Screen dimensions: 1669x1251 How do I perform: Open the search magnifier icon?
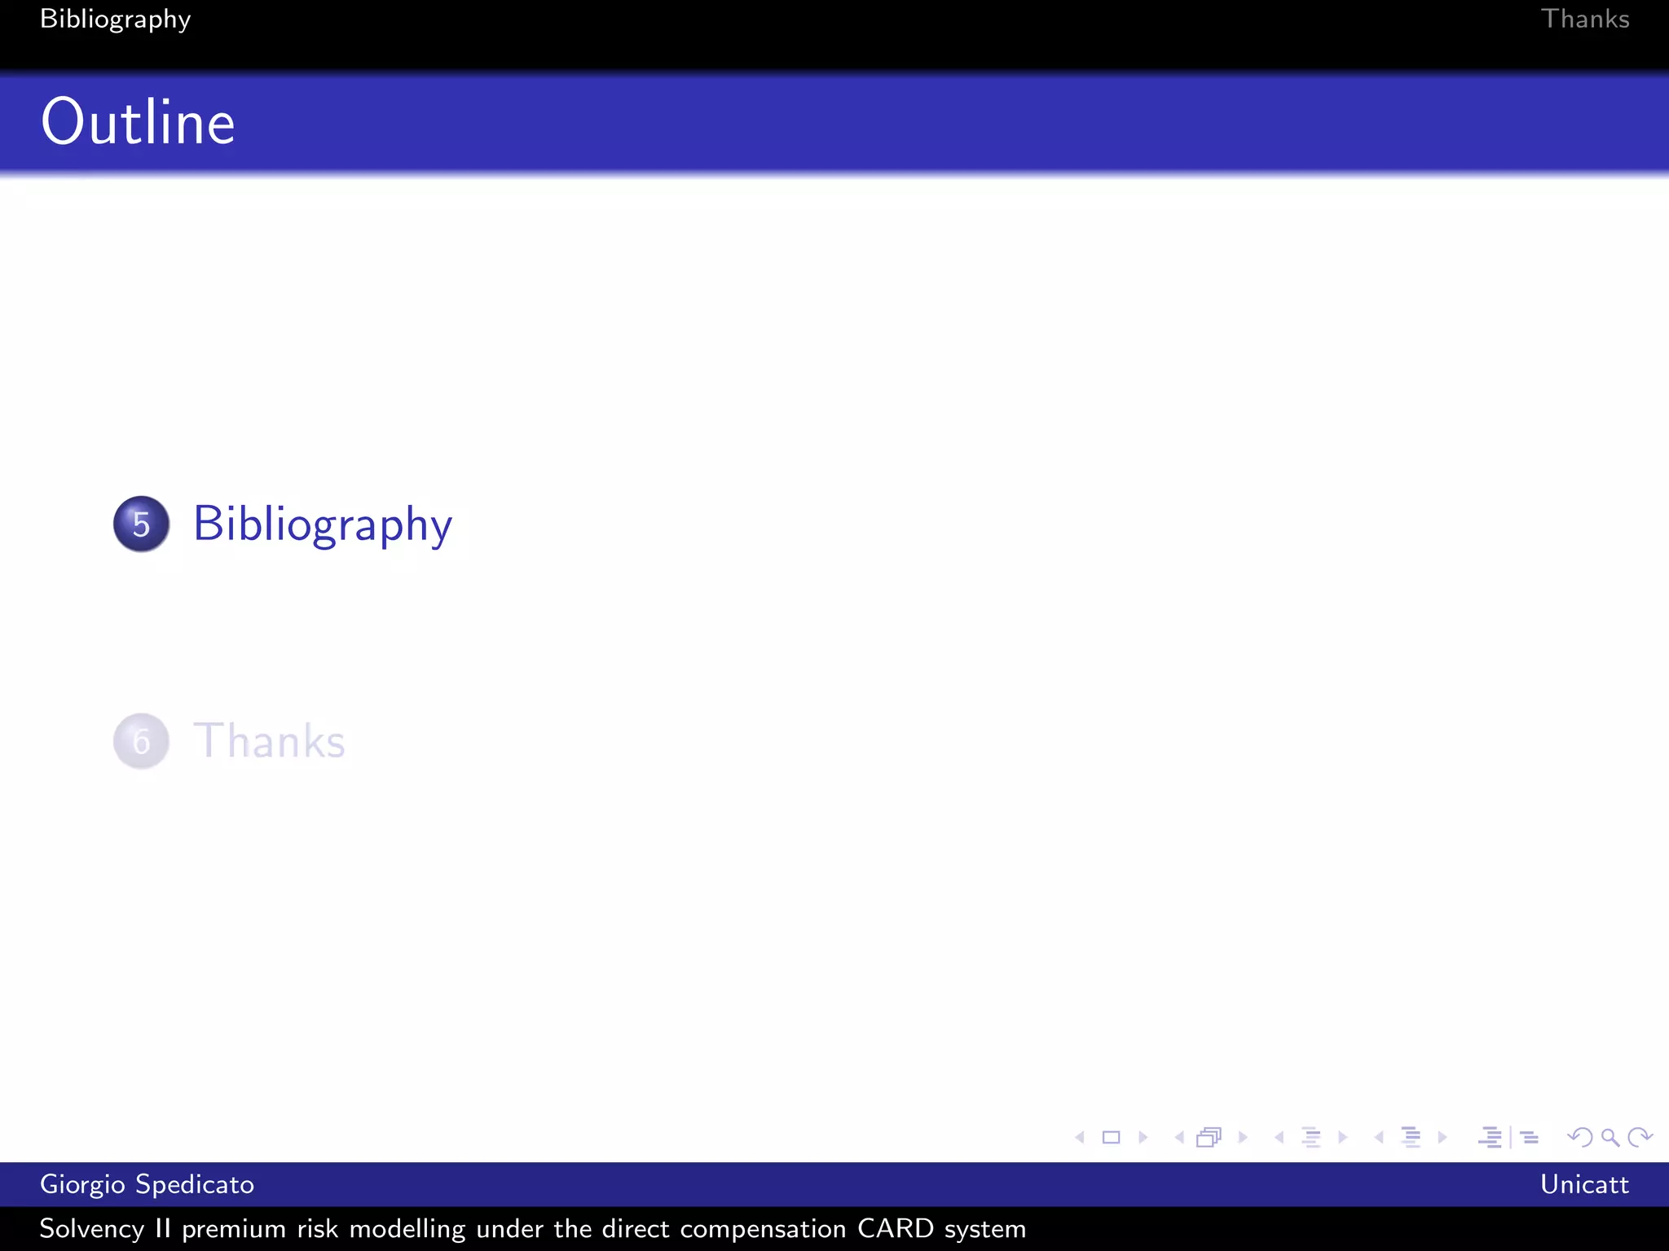1610,1137
